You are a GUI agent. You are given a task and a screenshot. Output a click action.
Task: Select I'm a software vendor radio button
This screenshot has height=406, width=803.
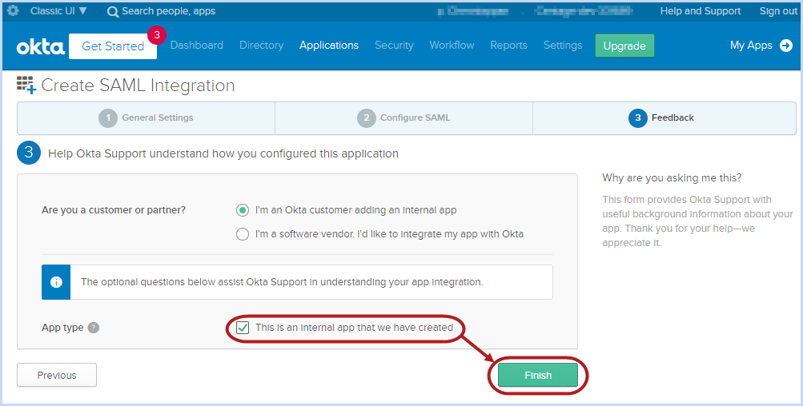243,234
